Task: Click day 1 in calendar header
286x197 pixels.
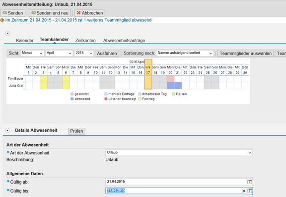Action: click(29, 73)
